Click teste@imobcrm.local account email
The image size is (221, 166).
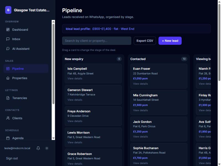click(x=17, y=148)
